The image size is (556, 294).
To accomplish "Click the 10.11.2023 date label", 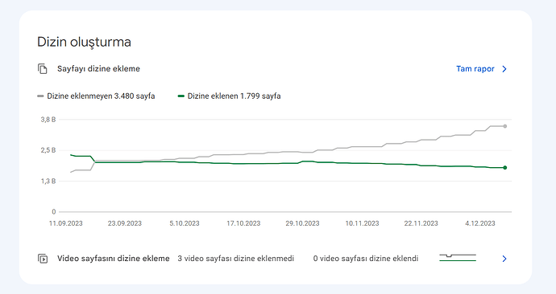I will pyautogui.click(x=362, y=223).
